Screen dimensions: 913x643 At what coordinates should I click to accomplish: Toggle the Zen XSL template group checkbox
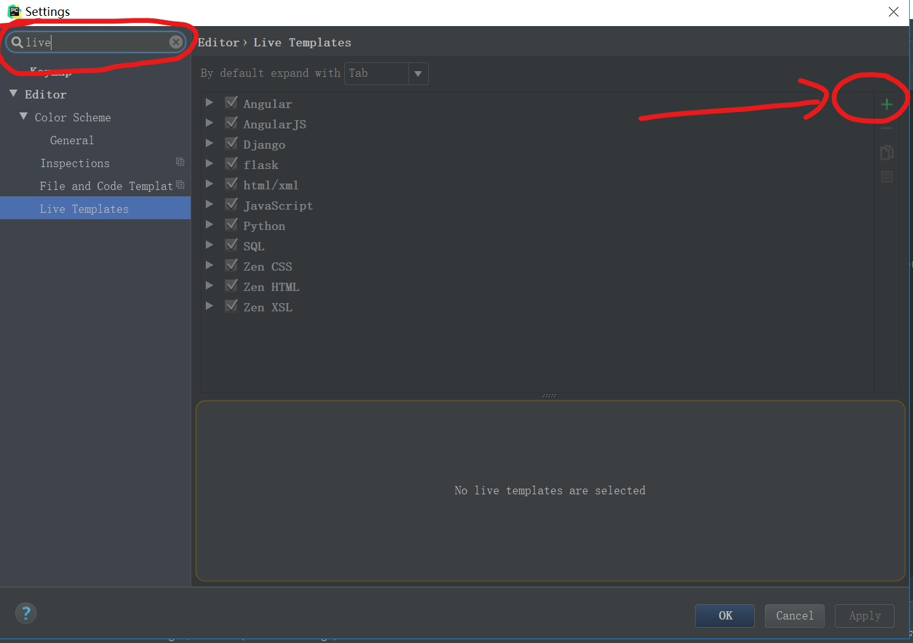point(231,306)
